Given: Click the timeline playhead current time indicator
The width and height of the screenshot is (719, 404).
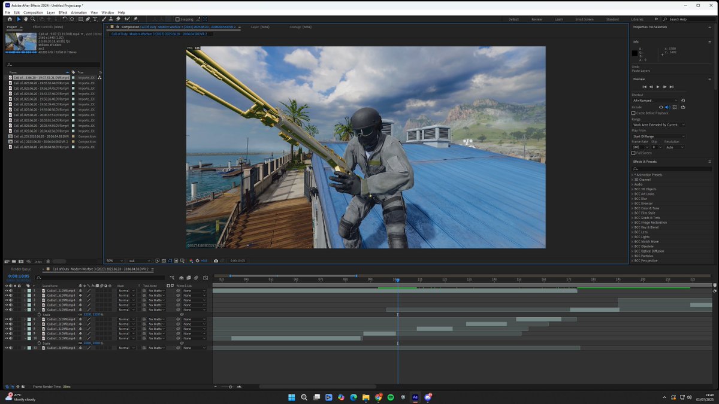Looking at the screenshot, I should click(x=397, y=280).
